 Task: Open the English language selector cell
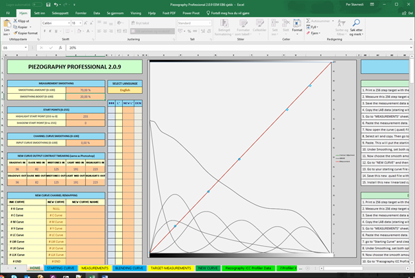125,90
